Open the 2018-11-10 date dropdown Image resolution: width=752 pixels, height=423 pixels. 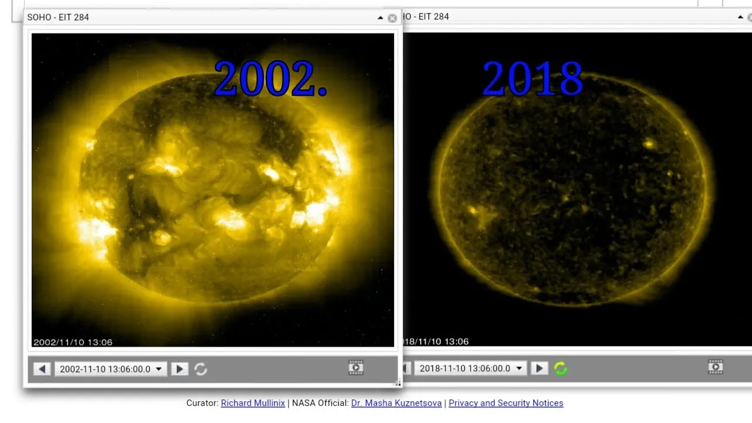pyautogui.click(x=470, y=368)
